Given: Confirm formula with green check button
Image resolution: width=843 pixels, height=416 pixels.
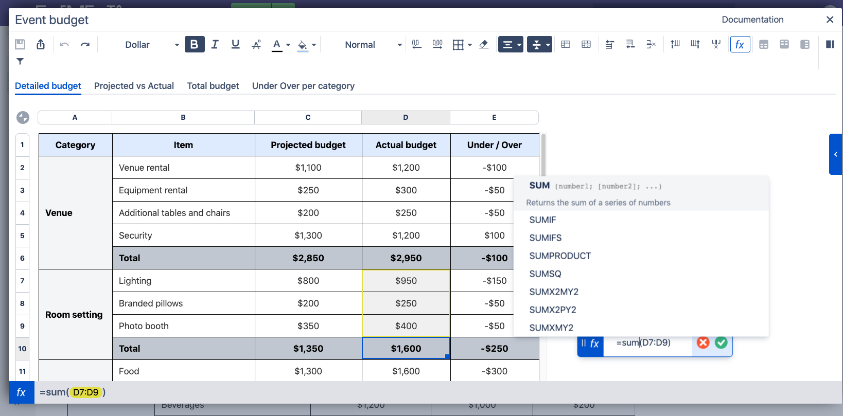Looking at the screenshot, I should click(x=721, y=342).
